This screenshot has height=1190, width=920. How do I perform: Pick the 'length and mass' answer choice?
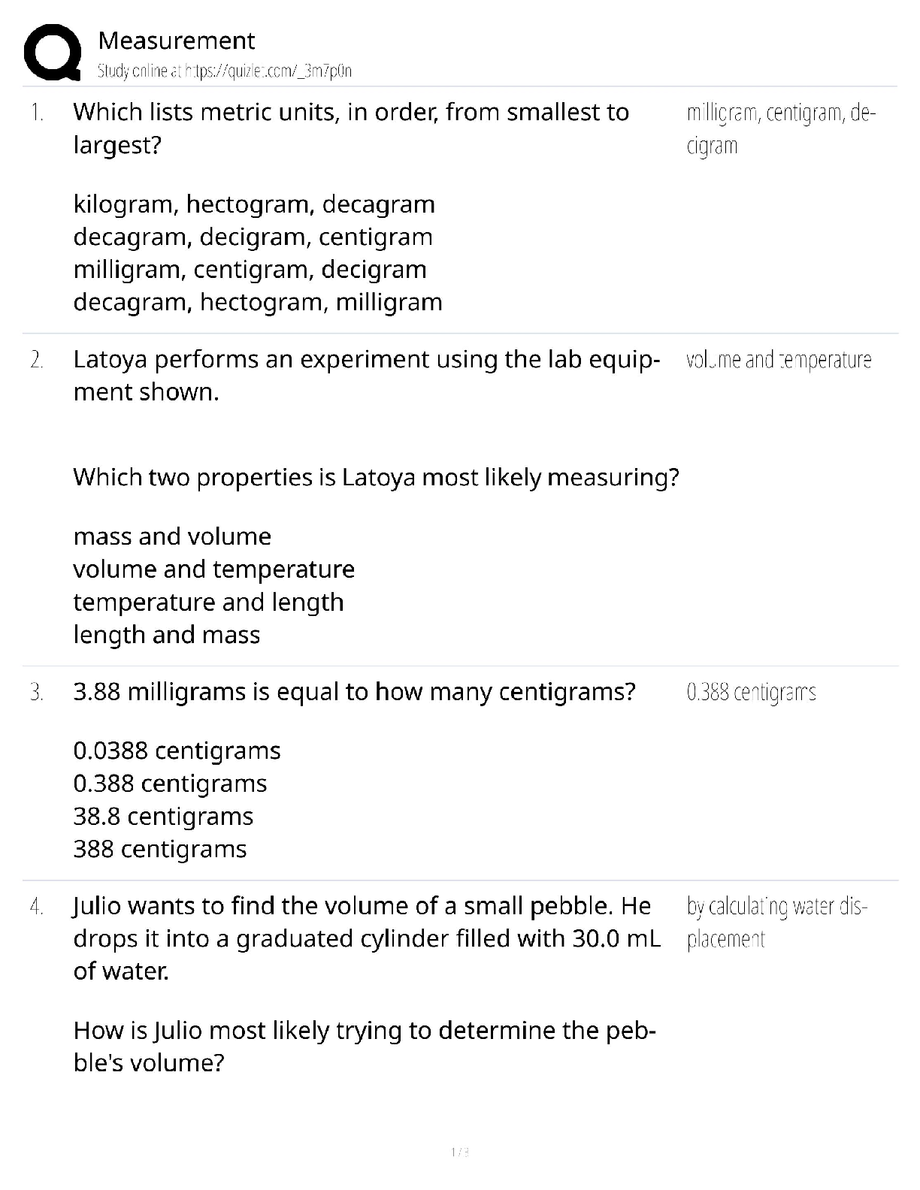tap(167, 635)
